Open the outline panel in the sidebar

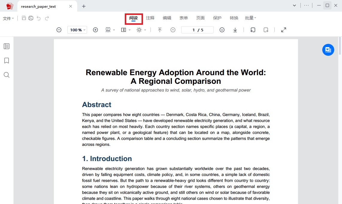click(7, 46)
